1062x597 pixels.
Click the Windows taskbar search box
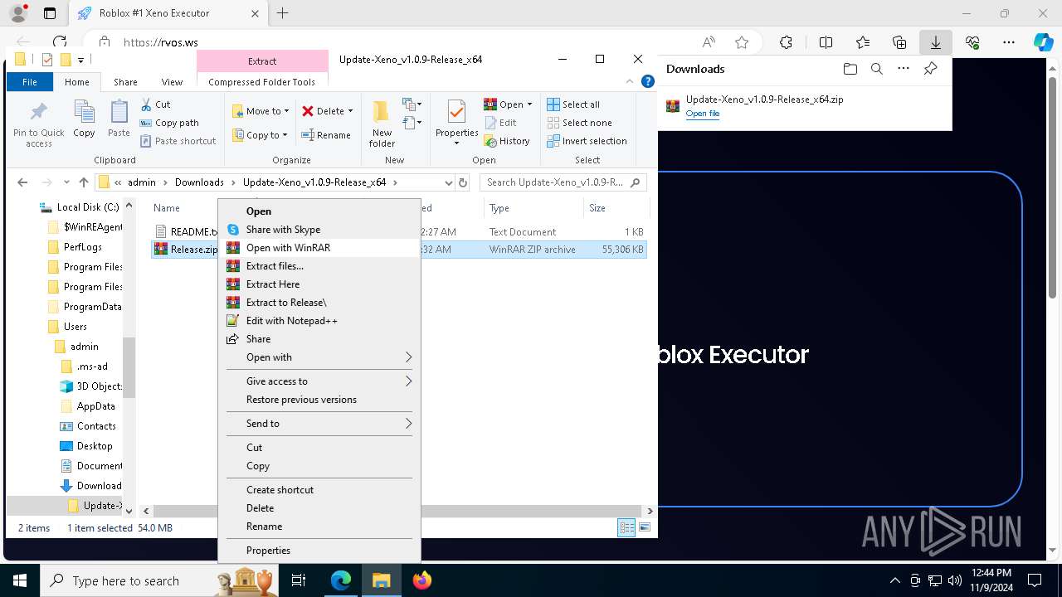[159, 580]
